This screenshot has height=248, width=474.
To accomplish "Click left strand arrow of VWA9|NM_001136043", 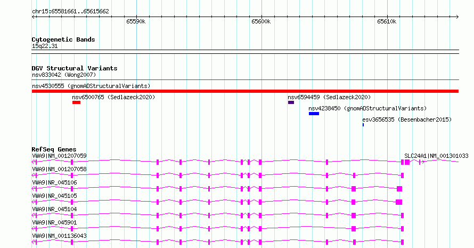I will 34,242.
